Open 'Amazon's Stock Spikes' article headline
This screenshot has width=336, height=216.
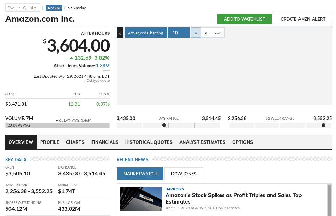pyautogui.click(x=234, y=198)
